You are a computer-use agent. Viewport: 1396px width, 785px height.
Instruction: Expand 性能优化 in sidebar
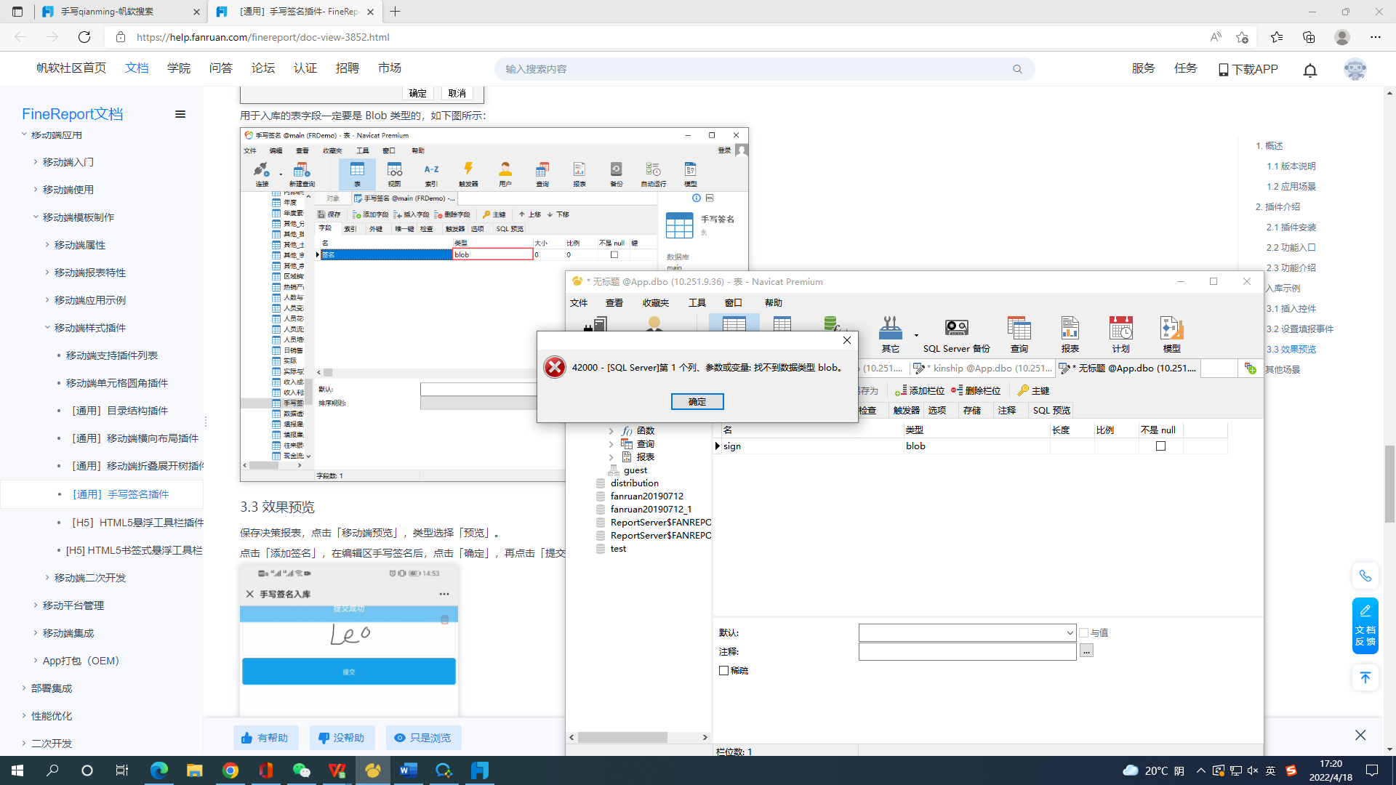[x=24, y=715]
